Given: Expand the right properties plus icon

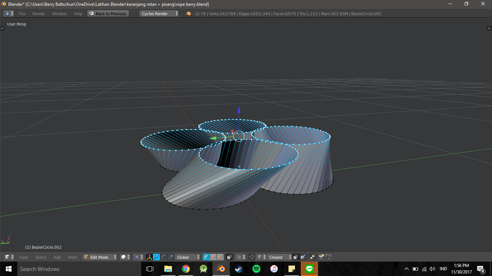Looking at the screenshot, I should (489, 28).
